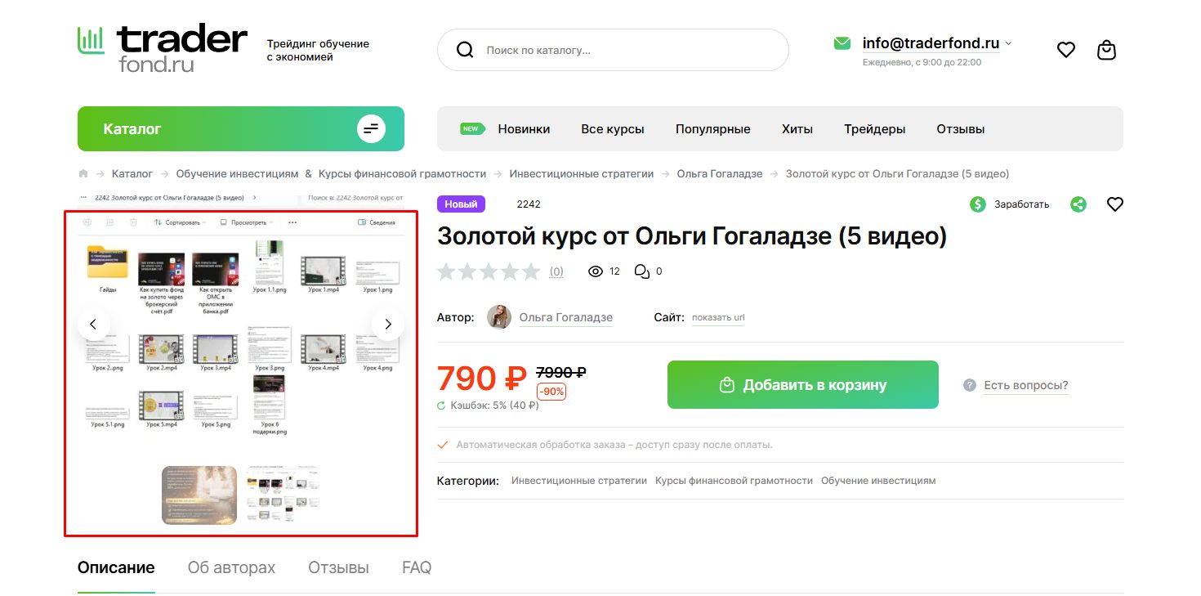This screenshot has height=596, width=1201.
Task: Open the Есть вопросы? link
Action: 1026,385
